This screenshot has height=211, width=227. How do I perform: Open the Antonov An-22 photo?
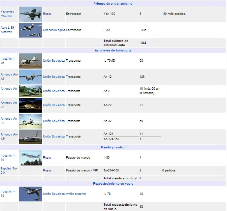pos(30,105)
